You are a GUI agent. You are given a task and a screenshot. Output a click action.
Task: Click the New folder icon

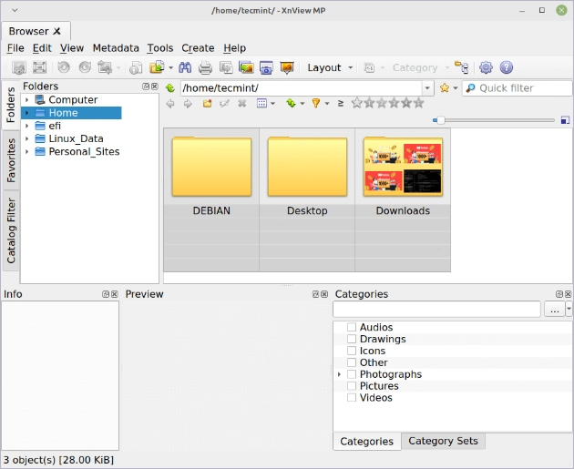[207, 104]
